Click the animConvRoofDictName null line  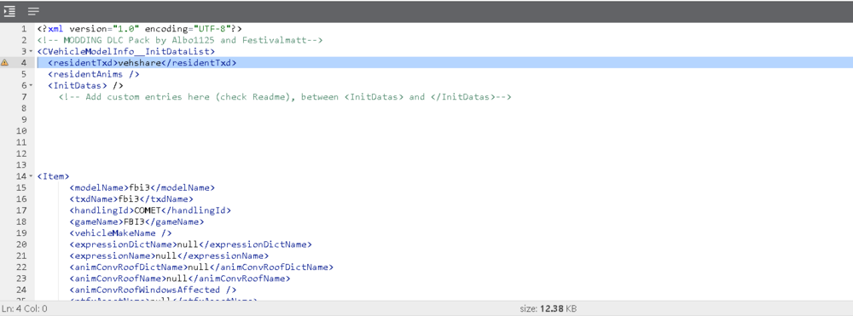201,267
